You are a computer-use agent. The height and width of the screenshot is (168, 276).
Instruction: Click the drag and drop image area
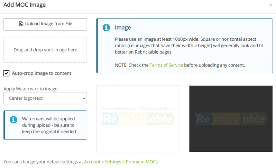coord(45,50)
